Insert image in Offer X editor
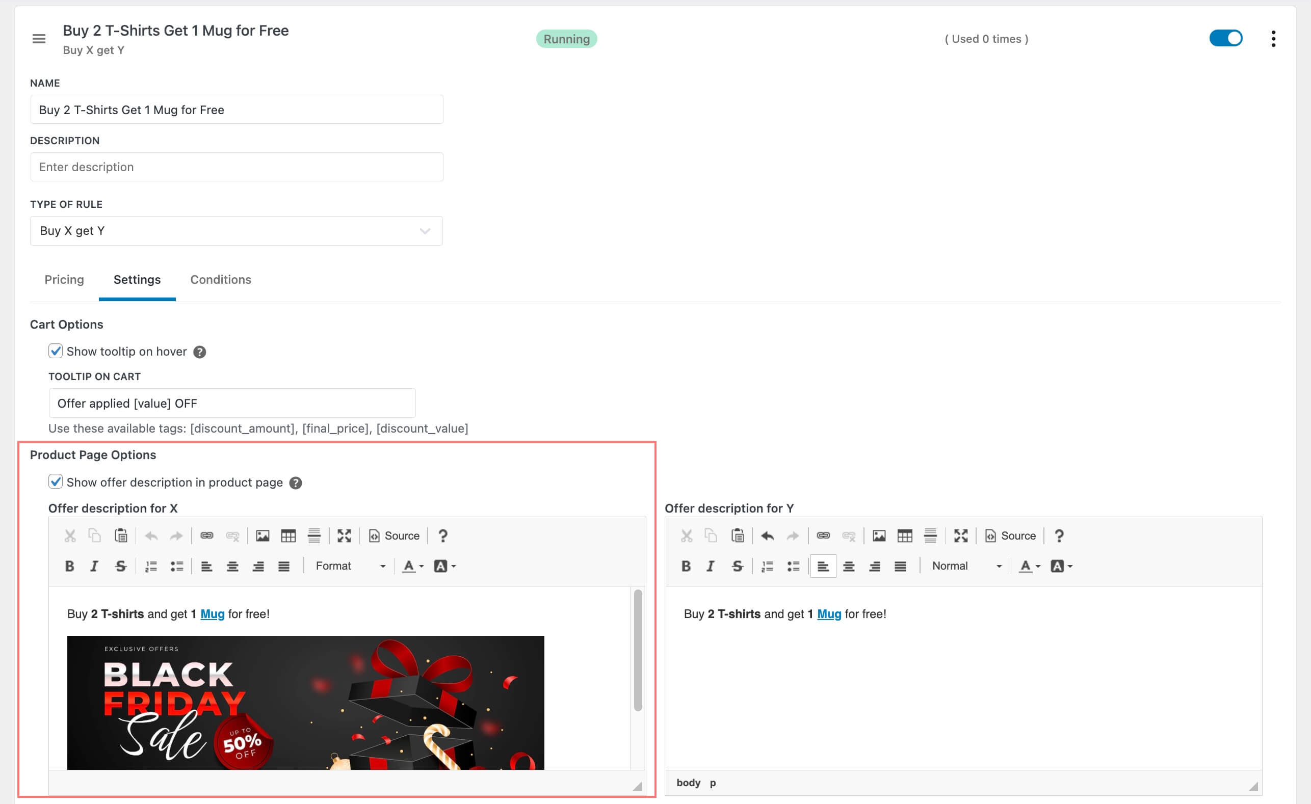This screenshot has width=1311, height=804. pos(263,535)
